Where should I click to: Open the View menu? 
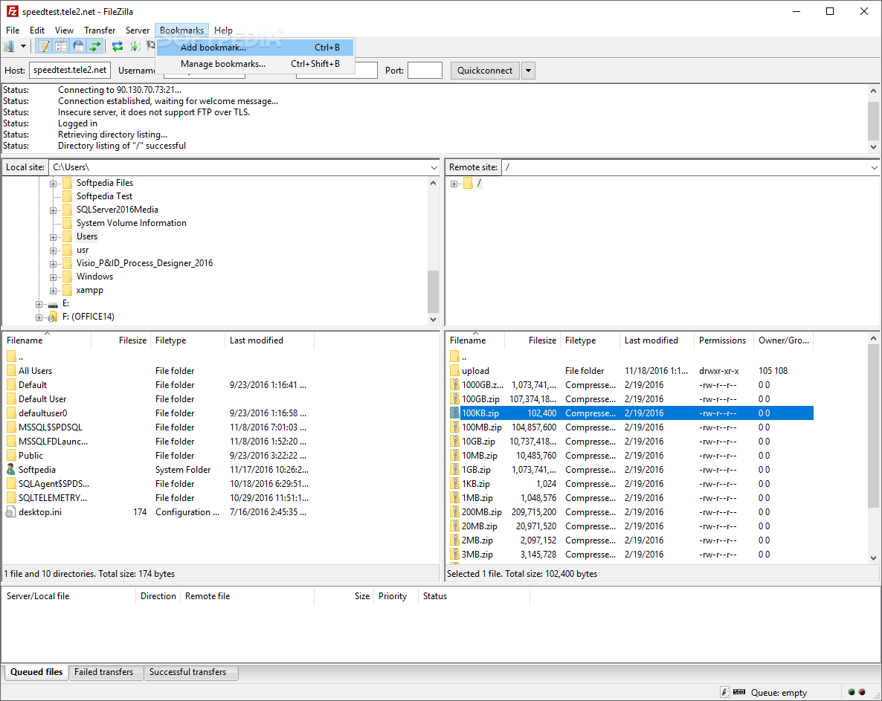[x=64, y=30]
